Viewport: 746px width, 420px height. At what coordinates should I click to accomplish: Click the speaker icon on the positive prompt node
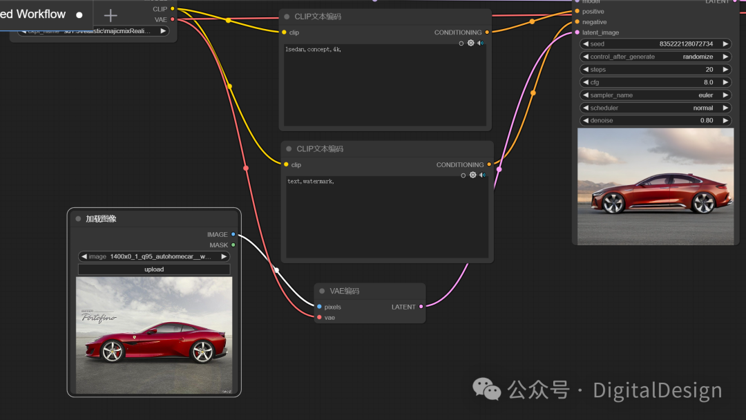click(x=481, y=42)
